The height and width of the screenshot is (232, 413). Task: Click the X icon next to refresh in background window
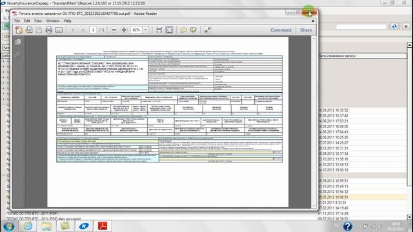pyautogui.click(x=406, y=26)
